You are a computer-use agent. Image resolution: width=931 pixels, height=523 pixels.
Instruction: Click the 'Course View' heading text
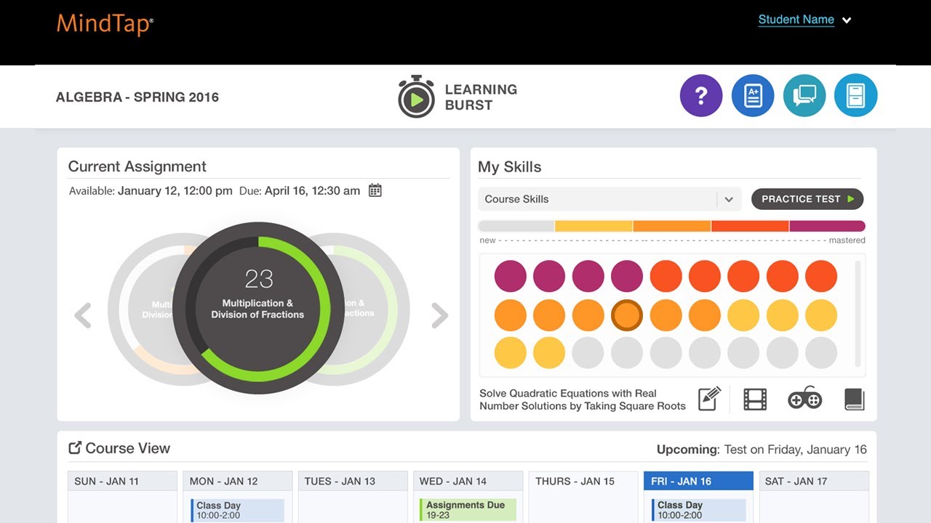128,448
